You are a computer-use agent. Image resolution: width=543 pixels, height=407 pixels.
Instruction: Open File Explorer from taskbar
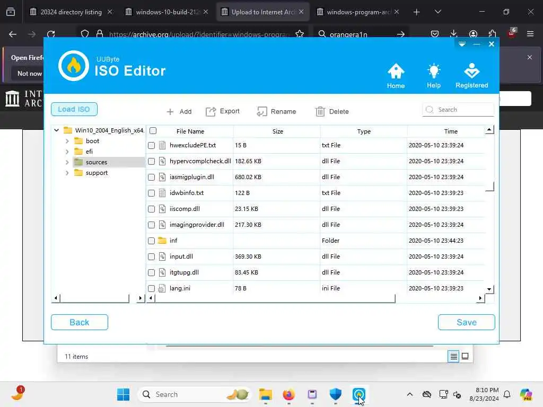point(266,394)
